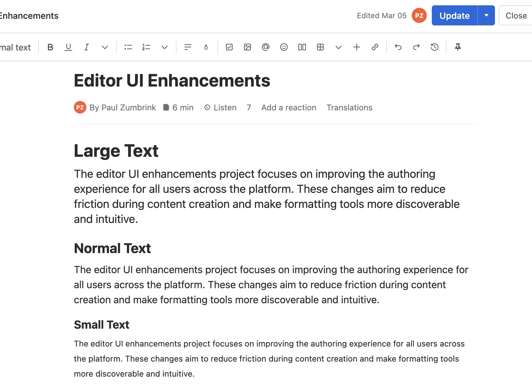Expand table options chevron
The height and width of the screenshot is (392, 532).
339,47
